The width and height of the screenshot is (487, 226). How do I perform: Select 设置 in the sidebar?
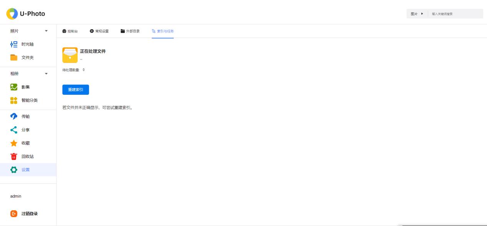click(x=25, y=170)
